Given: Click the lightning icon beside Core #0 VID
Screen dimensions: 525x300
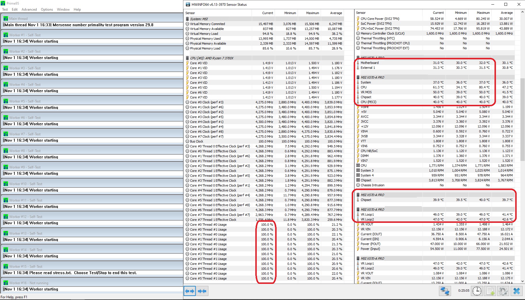Looking at the screenshot, I should pyautogui.click(x=187, y=63).
